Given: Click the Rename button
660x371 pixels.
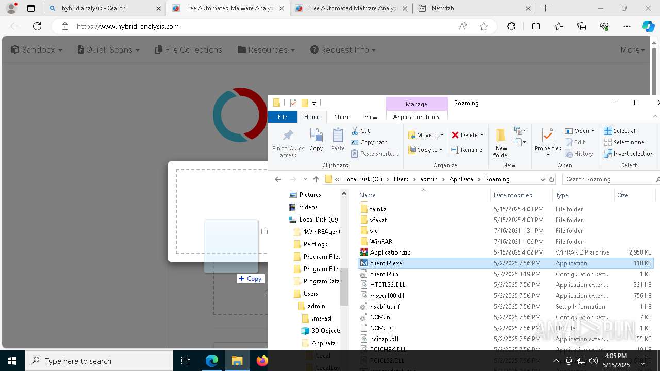Looking at the screenshot, I should (467, 150).
